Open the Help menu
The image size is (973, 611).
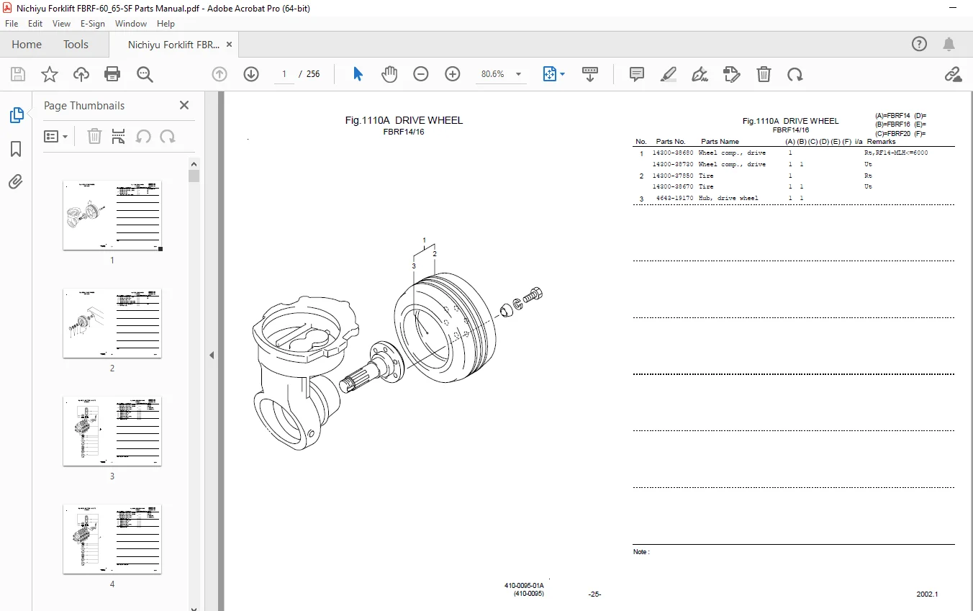[166, 23]
